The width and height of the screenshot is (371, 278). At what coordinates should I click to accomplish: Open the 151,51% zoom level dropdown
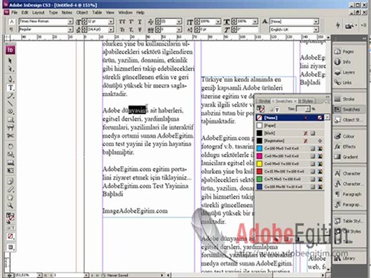39,275
